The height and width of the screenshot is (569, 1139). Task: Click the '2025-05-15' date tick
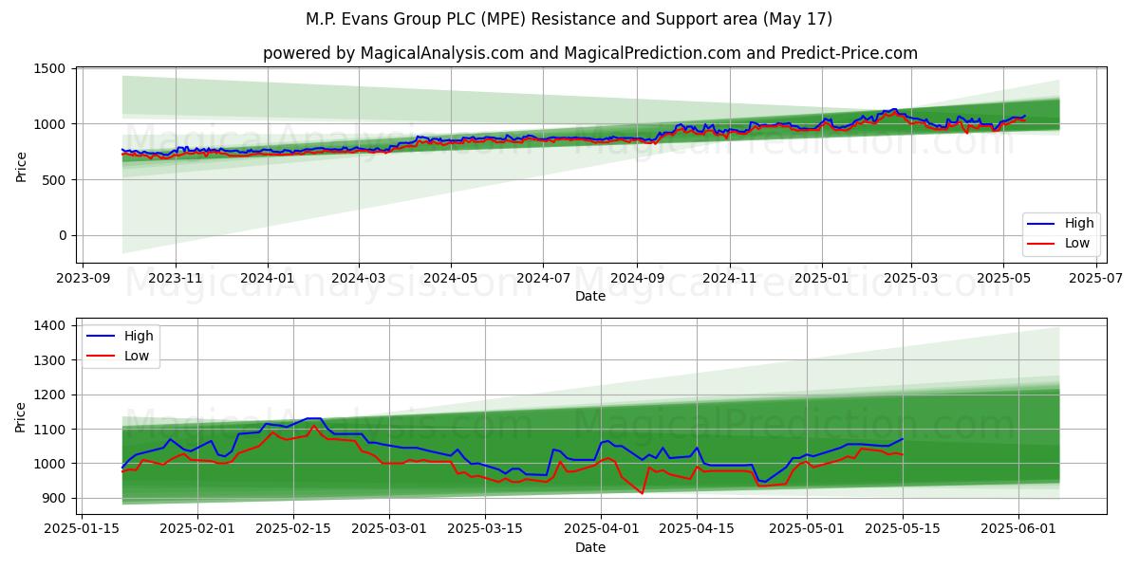click(x=903, y=529)
